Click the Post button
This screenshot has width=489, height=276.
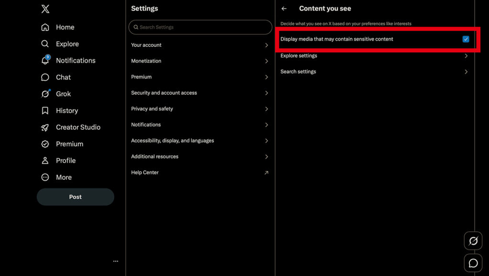pos(75,197)
